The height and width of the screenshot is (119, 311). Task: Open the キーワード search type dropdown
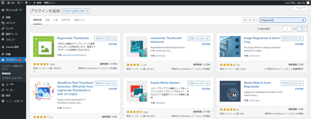251,20
